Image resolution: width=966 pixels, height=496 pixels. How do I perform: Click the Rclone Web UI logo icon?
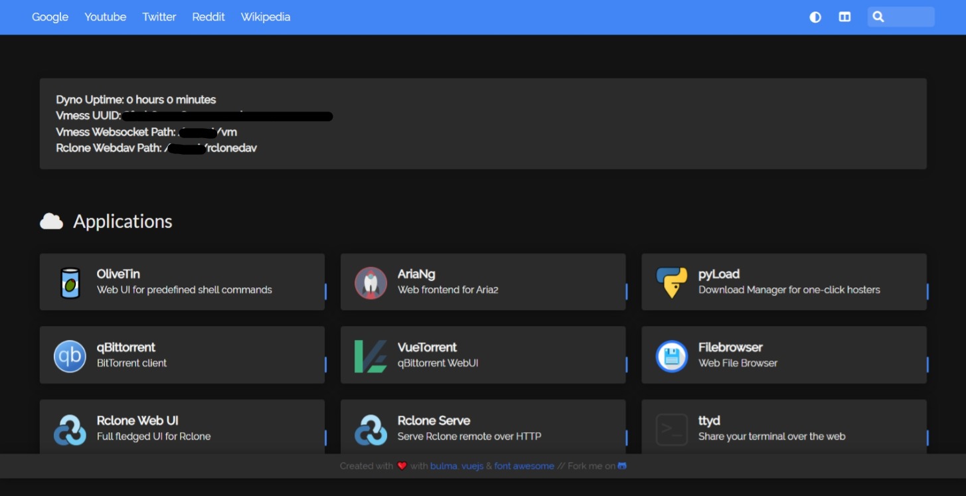pos(70,430)
